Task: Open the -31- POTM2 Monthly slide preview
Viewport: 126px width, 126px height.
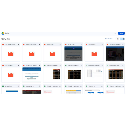Action: 31,75
